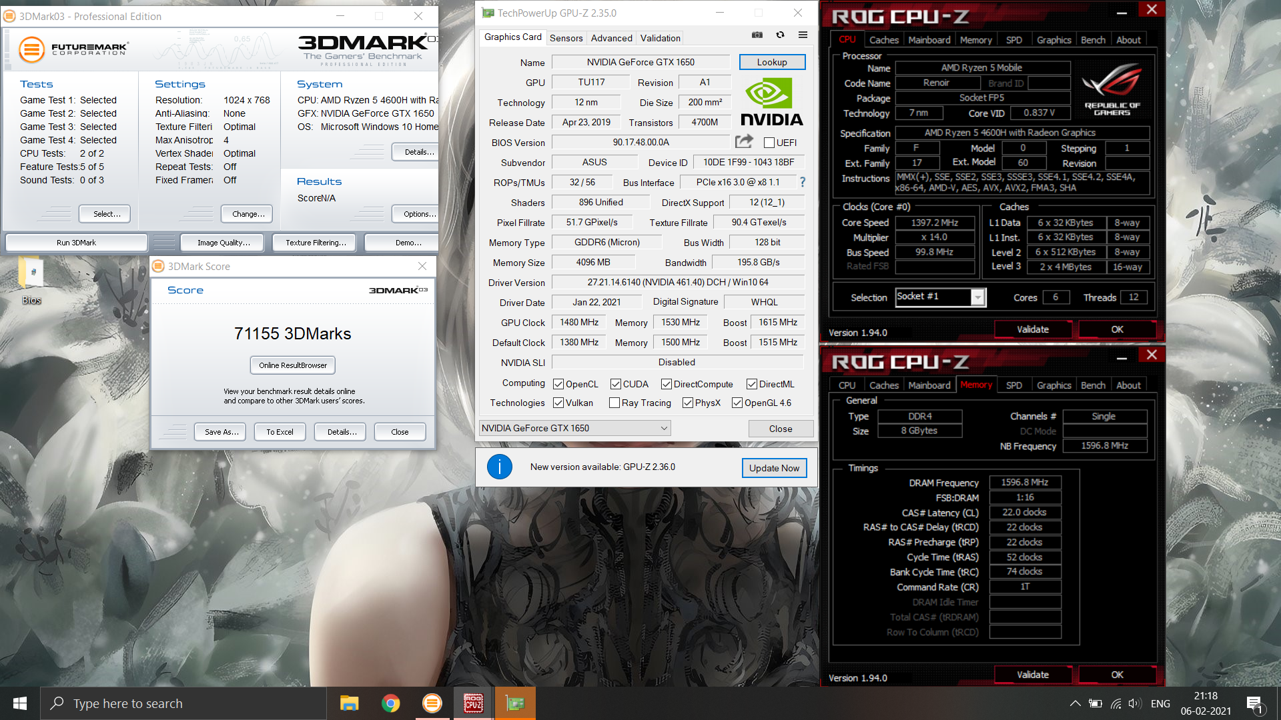This screenshot has width=1281, height=720.
Task: Open the Bench tab in top CPU-Z
Action: pyautogui.click(x=1093, y=40)
